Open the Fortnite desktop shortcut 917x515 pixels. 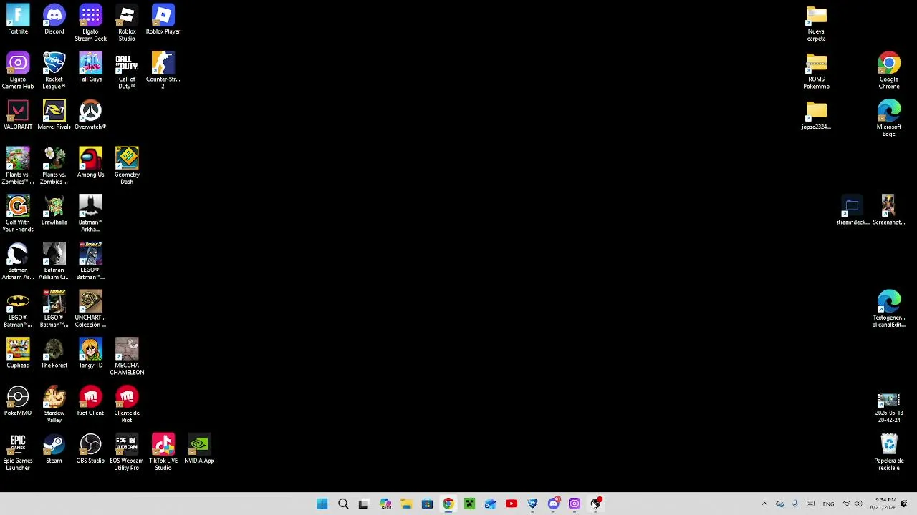(x=18, y=19)
